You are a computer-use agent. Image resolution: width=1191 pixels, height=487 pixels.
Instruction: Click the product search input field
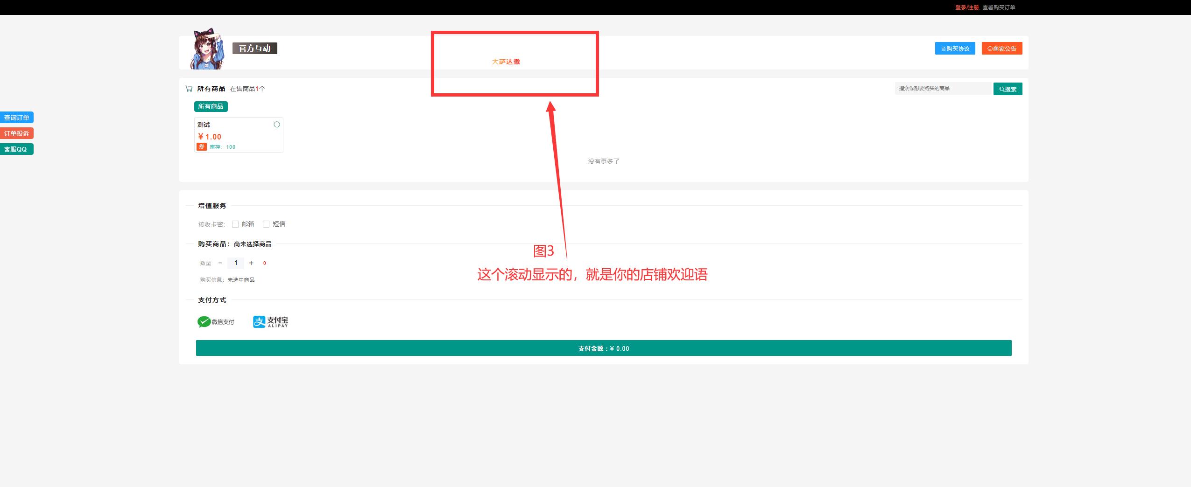pyautogui.click(x=943, y=89)
